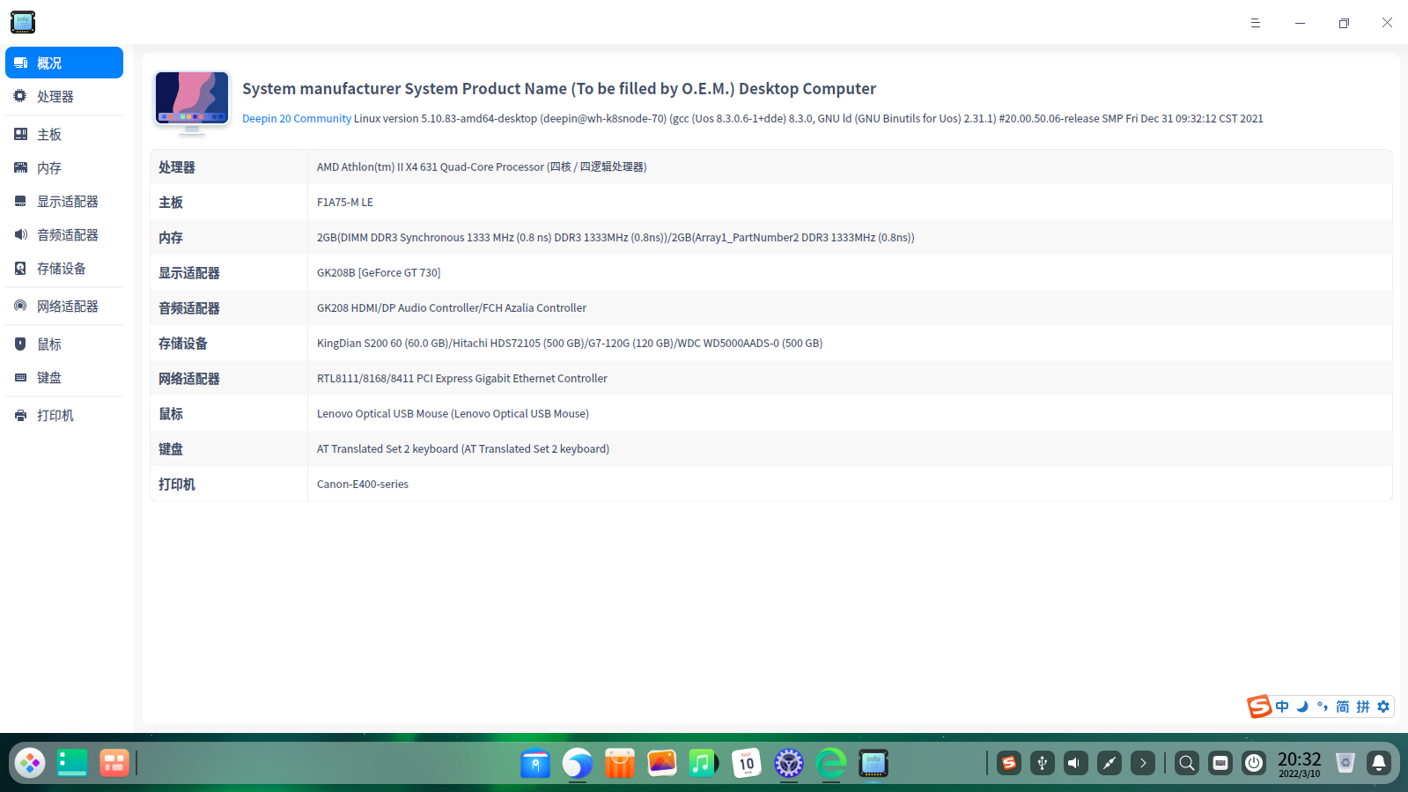Click the power button in the dock
The height and width of the screenshot is (792, 1408).
click(x=1254, y=763)
